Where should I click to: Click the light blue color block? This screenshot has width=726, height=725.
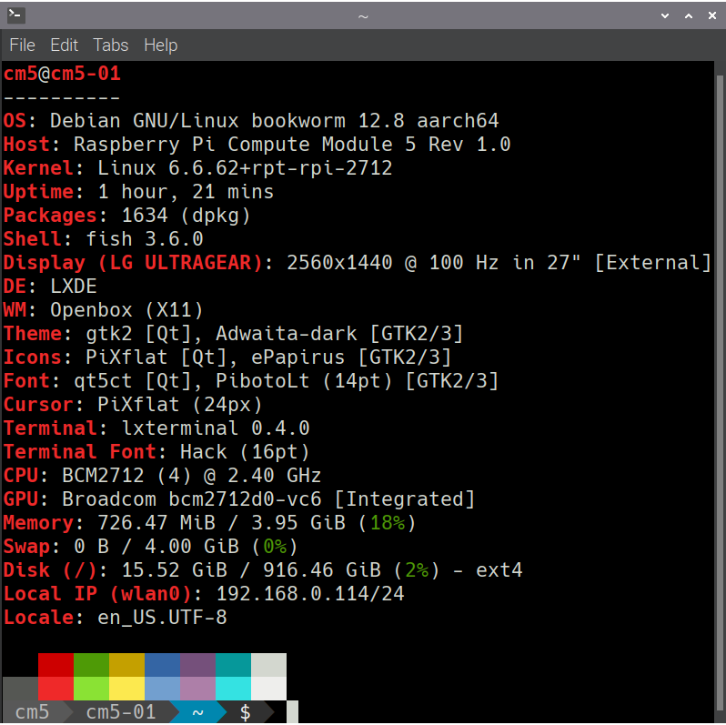pyautogui.click(x=163, y=689)
